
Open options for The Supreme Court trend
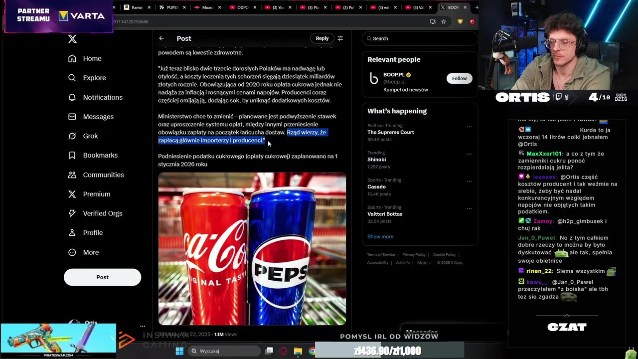pyautogui.click(x=469, y=127)
